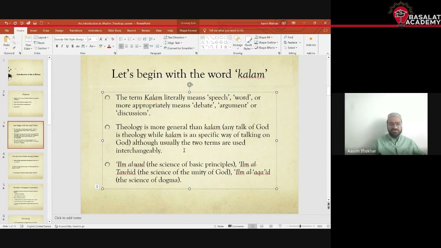The width and height of the screenshot is (441, 248).
Task: Open the Slide Show tab
Action: (114, 31)
